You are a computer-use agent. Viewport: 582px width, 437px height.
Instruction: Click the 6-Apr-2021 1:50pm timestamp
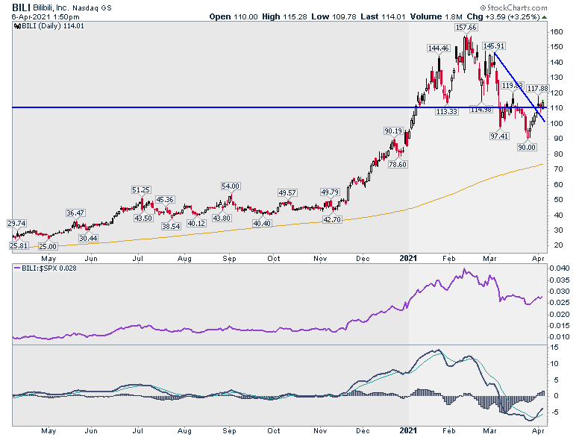(x=46, y=16)
